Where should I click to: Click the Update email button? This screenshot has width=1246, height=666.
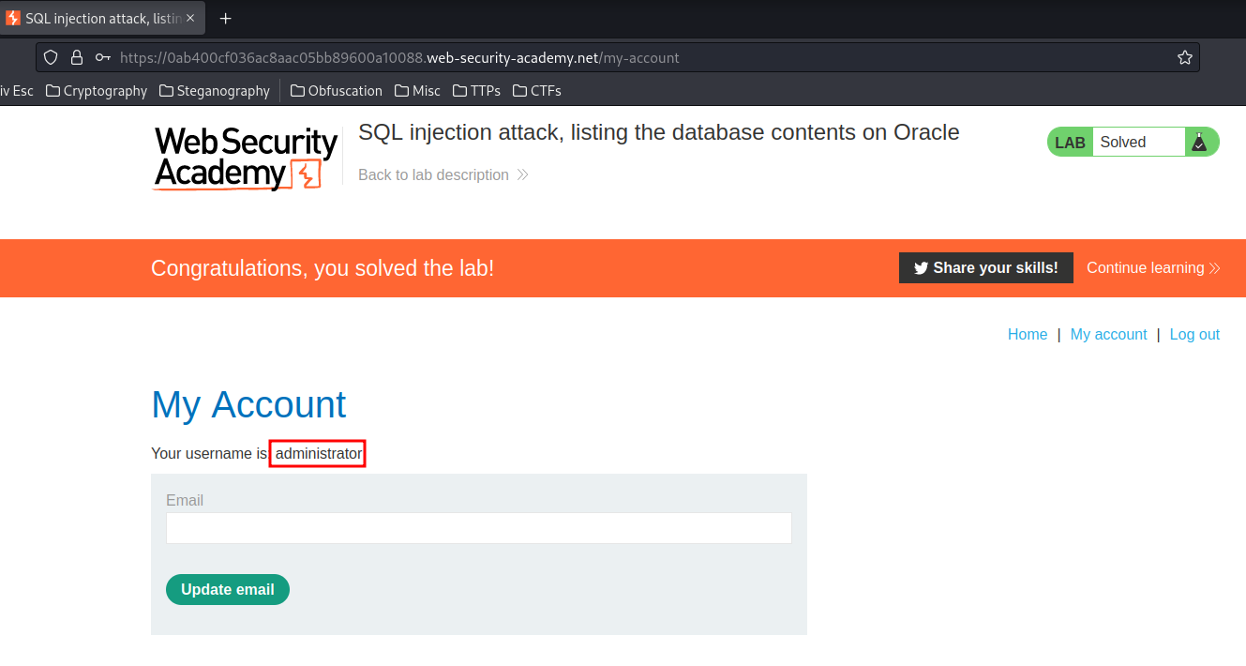pyautogui.click(x=228, y=589)
